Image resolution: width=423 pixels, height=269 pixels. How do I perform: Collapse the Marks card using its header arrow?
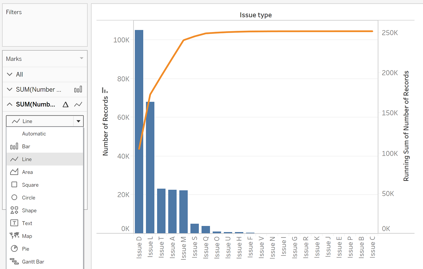tap(81, 58)
